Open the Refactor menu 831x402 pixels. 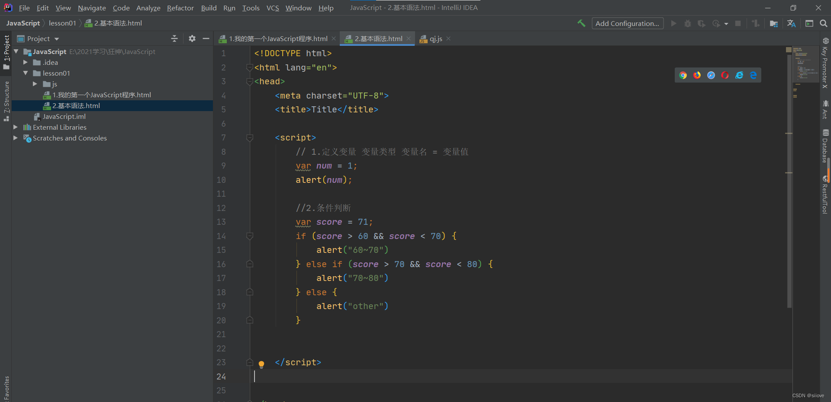pyautogui.click(x=180, y=8)
